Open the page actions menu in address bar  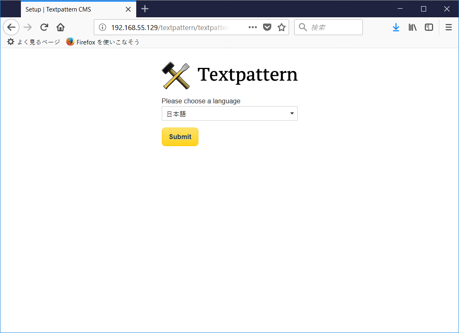point(252,27)
